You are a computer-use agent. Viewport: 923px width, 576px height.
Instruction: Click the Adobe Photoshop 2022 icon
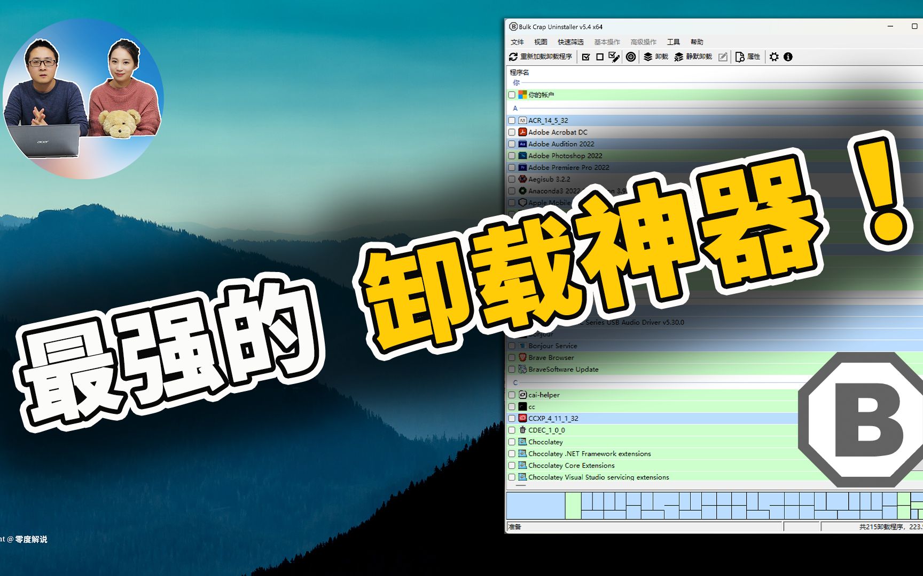point(522,155)
